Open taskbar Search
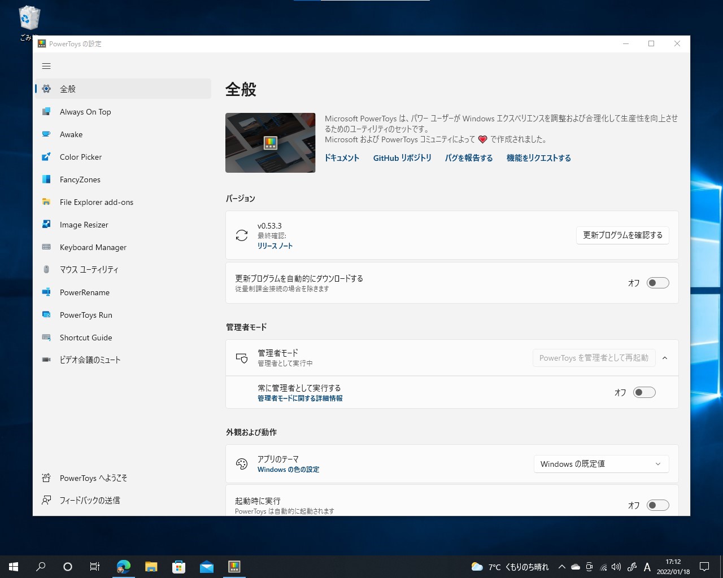The height and width of the screenshot is (578, 723). pyautogui.click(x=41, y=567)
